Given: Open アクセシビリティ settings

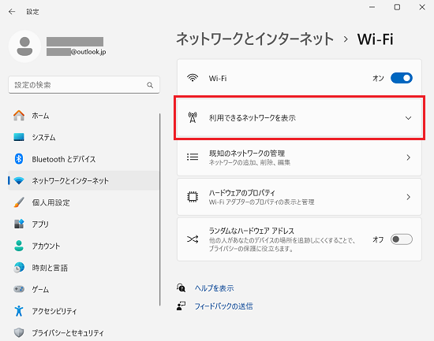Looking at the screenshot, I should coord(84,311).
